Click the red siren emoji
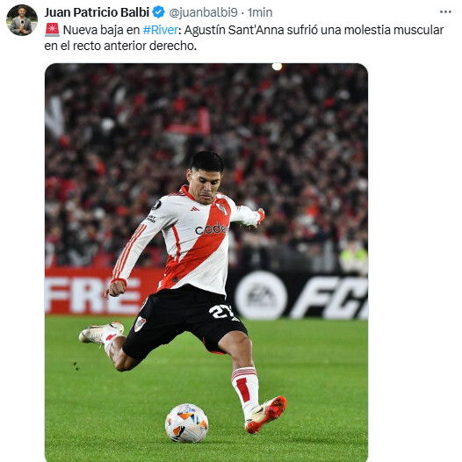Image resolution: width=462 pixels, height=462 pixels. coord(52,30)
